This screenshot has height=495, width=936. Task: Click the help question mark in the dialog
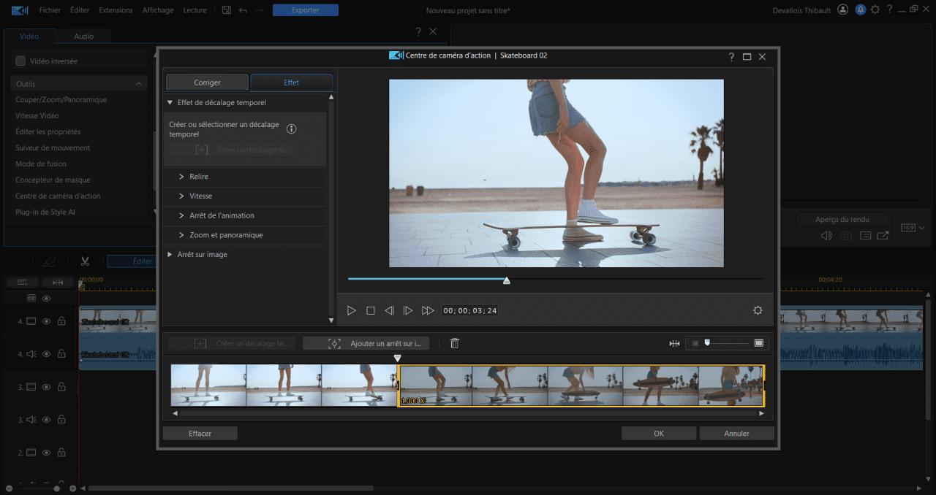pos(731,55)
